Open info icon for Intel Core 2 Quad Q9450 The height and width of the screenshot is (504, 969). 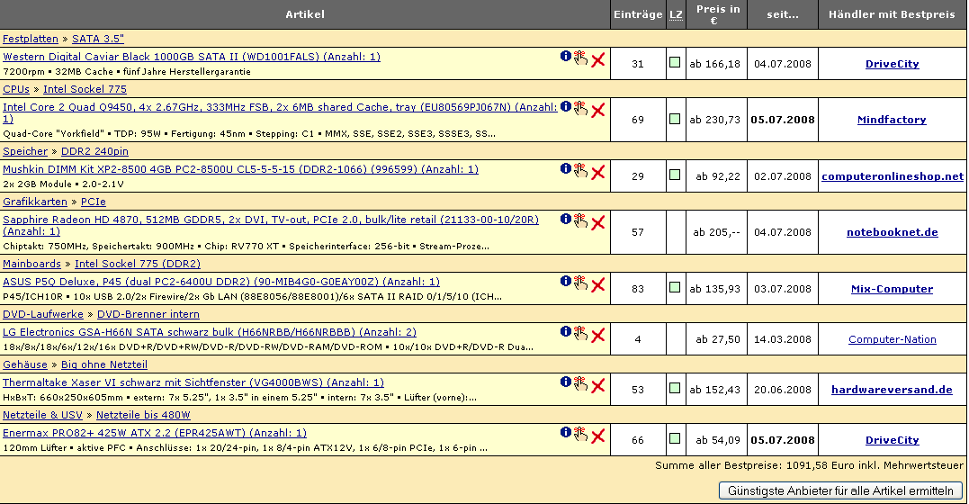[565, 107]
